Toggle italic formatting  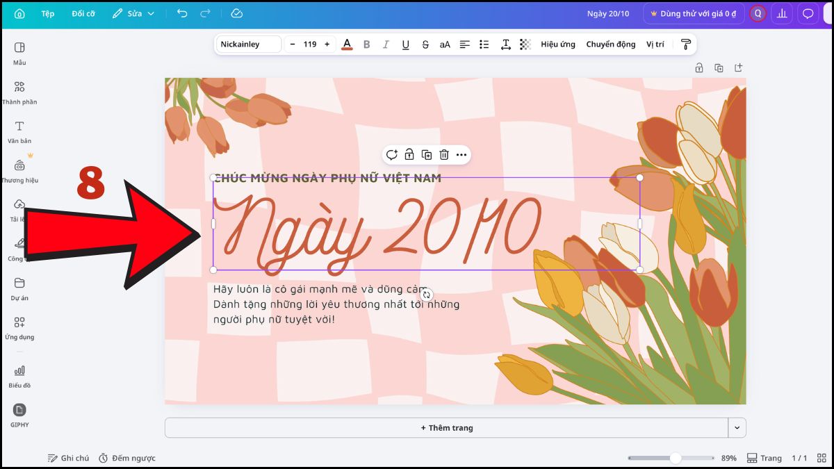tap(386, 44)
